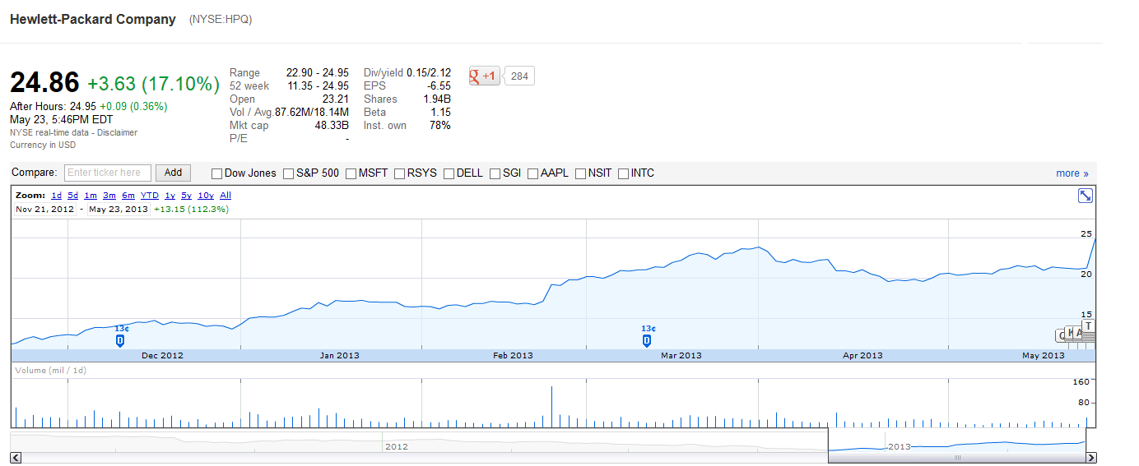
Task: Enable S&P 500 comparison
Action: coord(288,173)
